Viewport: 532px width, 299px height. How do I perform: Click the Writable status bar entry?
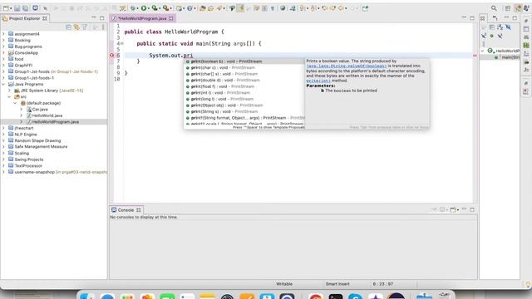pyautogui.click(x=284, y=284)
